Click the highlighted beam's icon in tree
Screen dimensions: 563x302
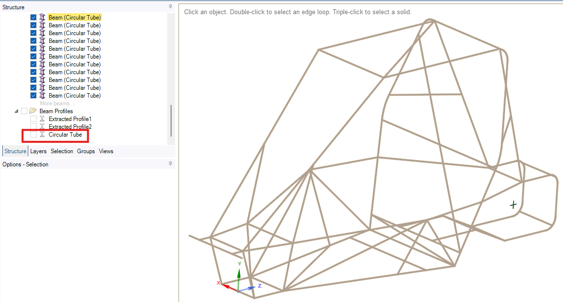(x=42, y=18)
